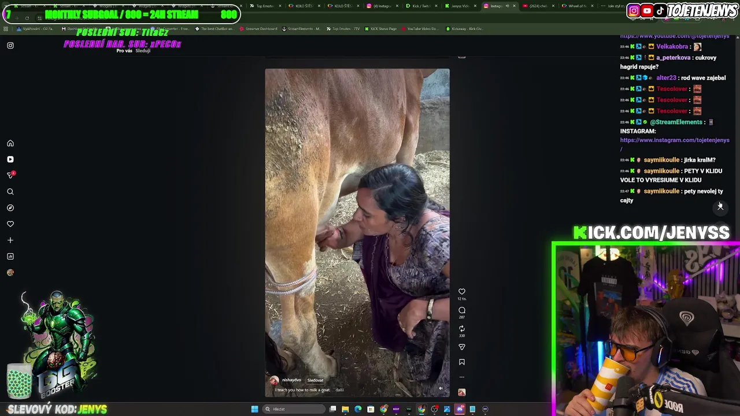Open Discord from taskbar
The width and height of the screenshot is (740, 416).
(x=460, y=409)
